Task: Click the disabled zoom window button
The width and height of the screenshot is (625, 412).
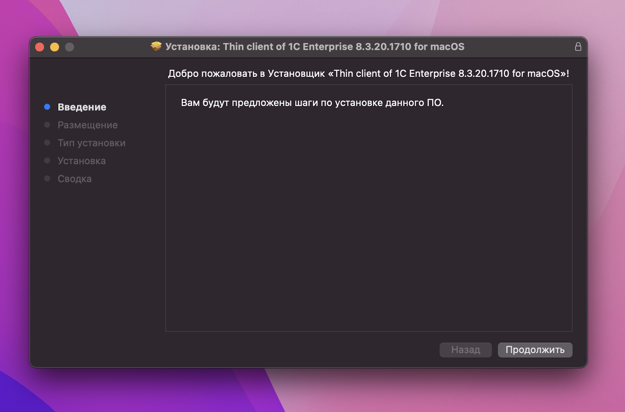Action: click(x=70, y=47)
